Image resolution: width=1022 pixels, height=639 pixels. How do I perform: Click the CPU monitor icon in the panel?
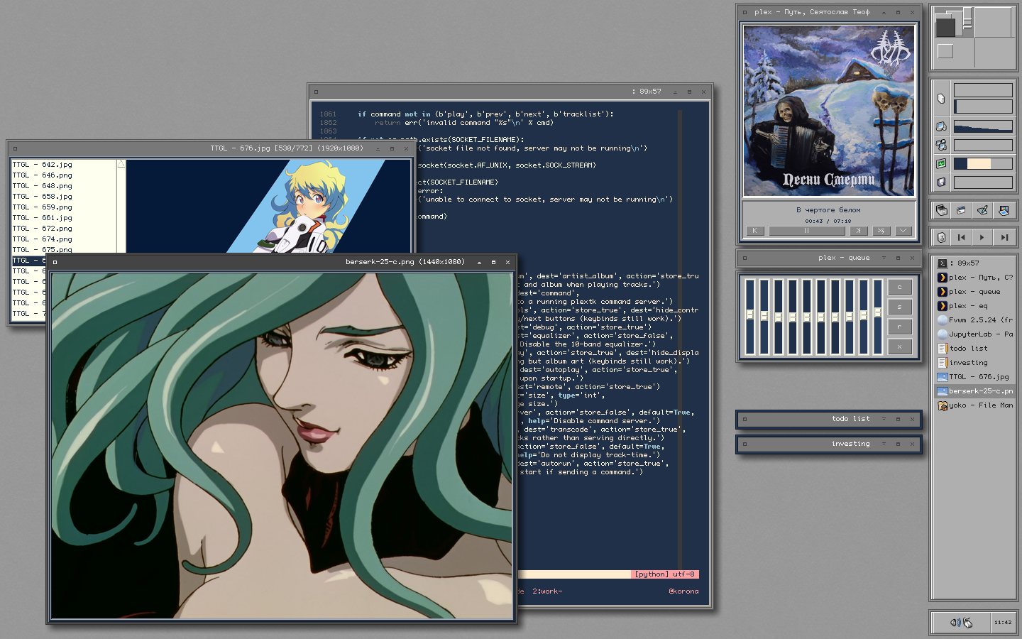tap(941, 99)
